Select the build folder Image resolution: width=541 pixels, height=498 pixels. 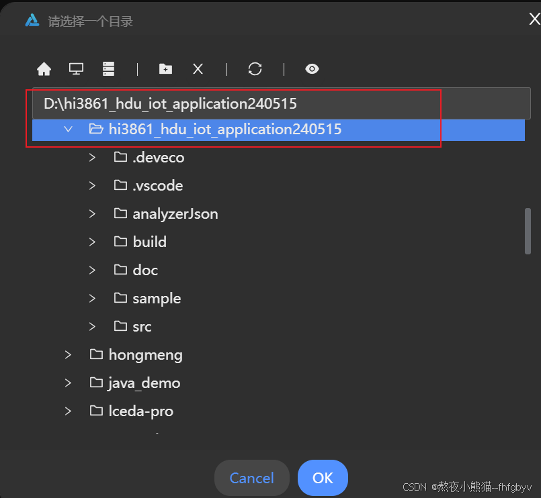click(x=140, y=242)
